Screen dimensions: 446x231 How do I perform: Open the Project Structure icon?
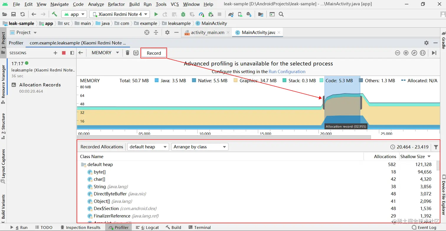click(x=260, y=14)
